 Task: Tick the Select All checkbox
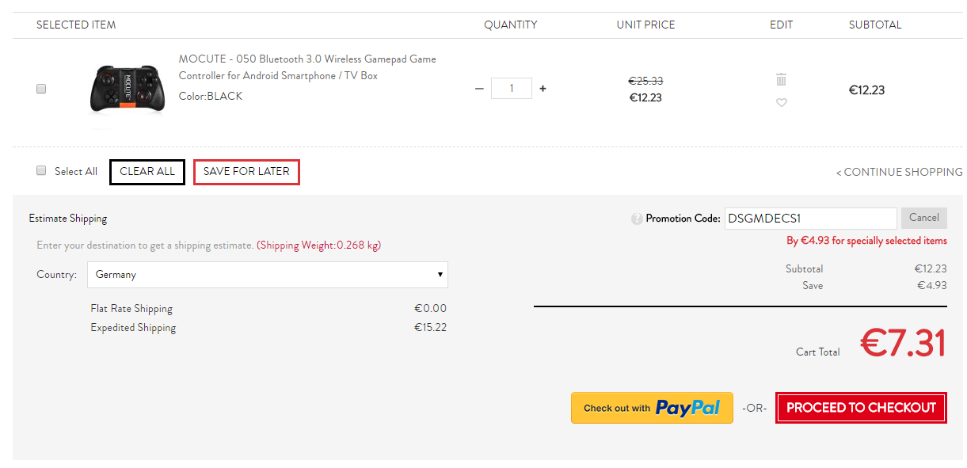pos(41,170)
